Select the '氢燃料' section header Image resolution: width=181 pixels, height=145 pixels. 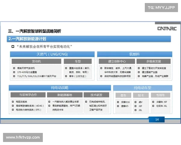135,54
